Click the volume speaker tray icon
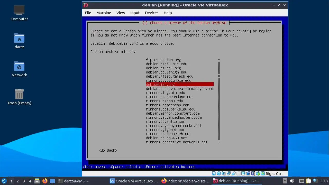329x185 pixels. (x=292, y=181)
